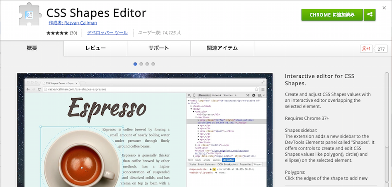Click the DevTools search magnifier icon in screenshot
Image resolution: width=392 pixels, height=187 pixels.
click(x=190, y=96)
